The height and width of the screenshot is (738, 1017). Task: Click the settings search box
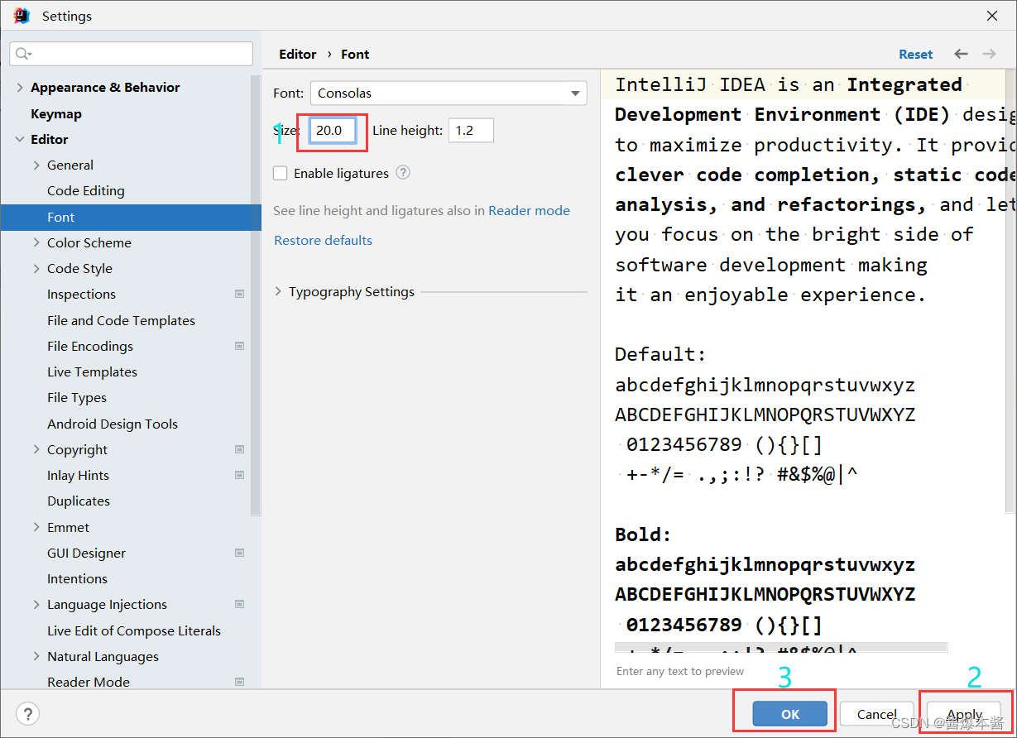point(131,54)
